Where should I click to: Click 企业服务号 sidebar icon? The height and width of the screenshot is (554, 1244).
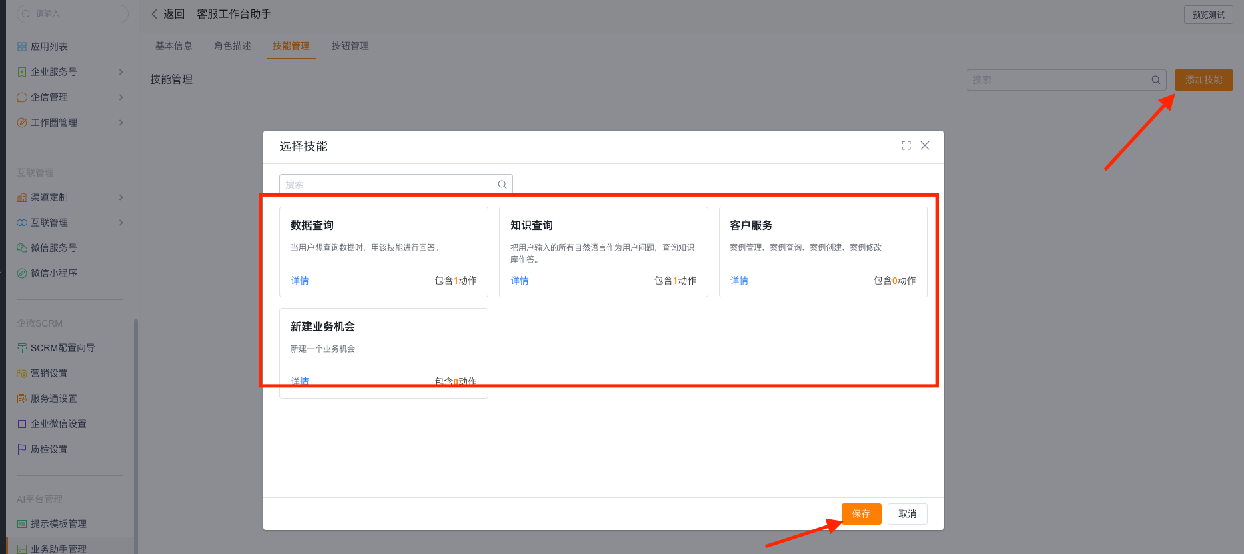point(22,72)
